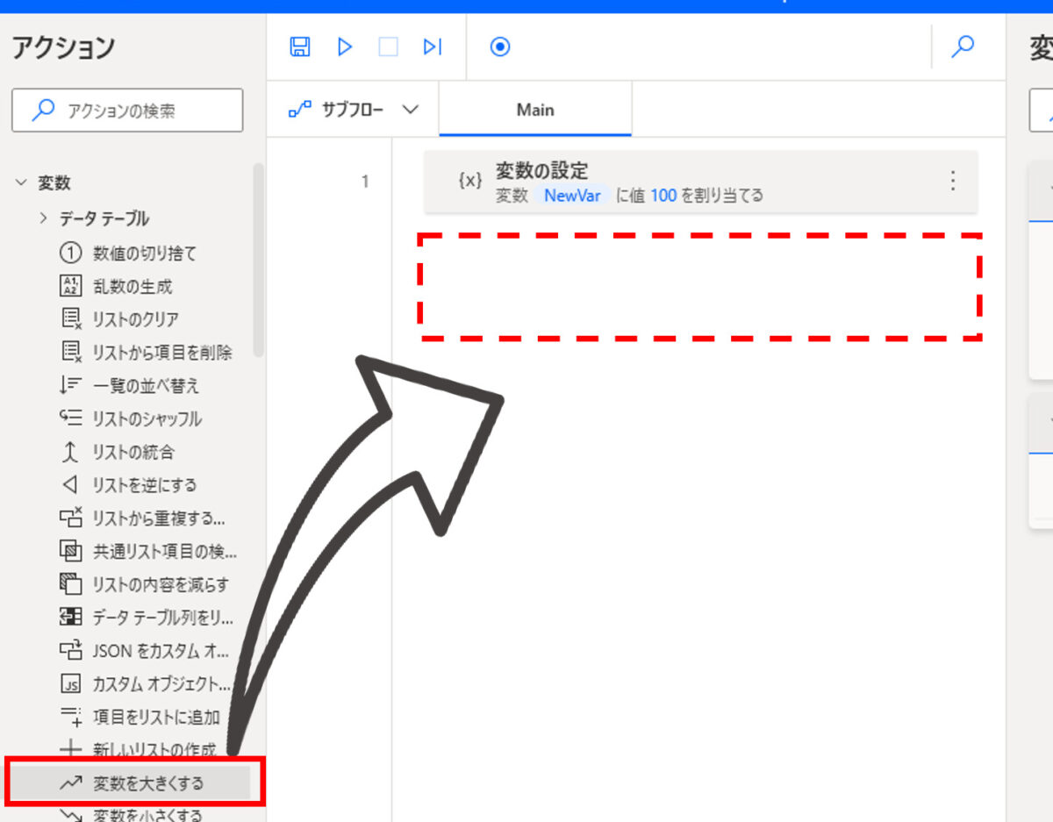Open more options for 変数の設定 action

click(x=953, y=182)
